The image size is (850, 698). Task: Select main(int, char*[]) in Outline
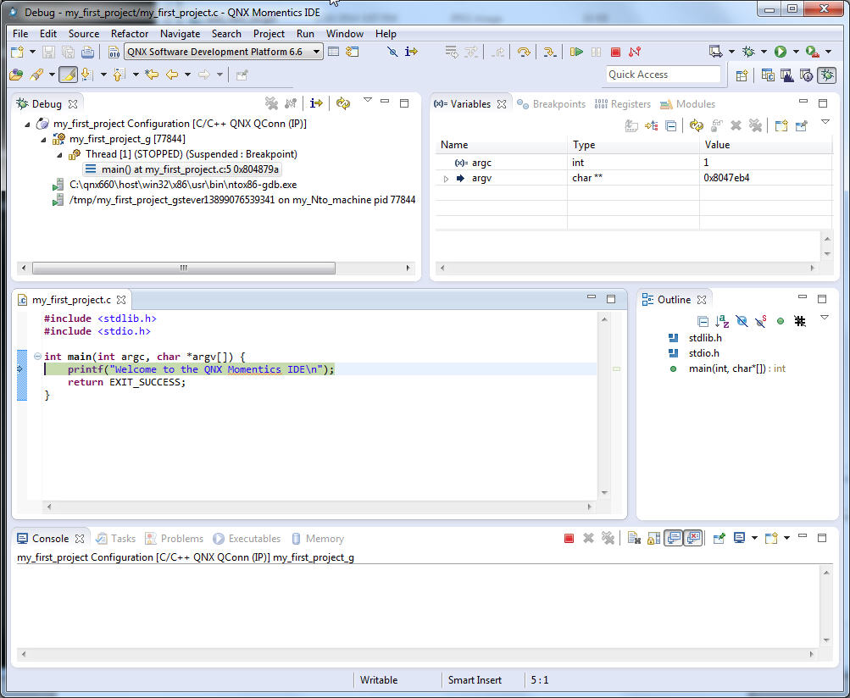[x=726, y=368]
